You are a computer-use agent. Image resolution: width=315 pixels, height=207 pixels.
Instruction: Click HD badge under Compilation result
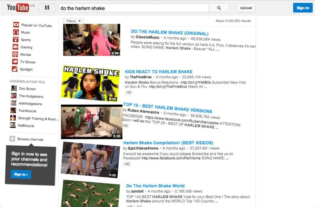pyautogui.click(x=127, y=164)
